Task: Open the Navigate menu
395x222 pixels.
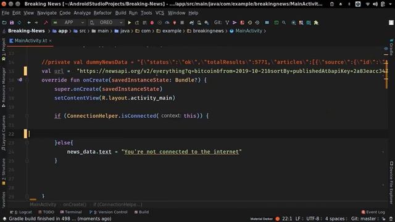Action: click(47, 13)
